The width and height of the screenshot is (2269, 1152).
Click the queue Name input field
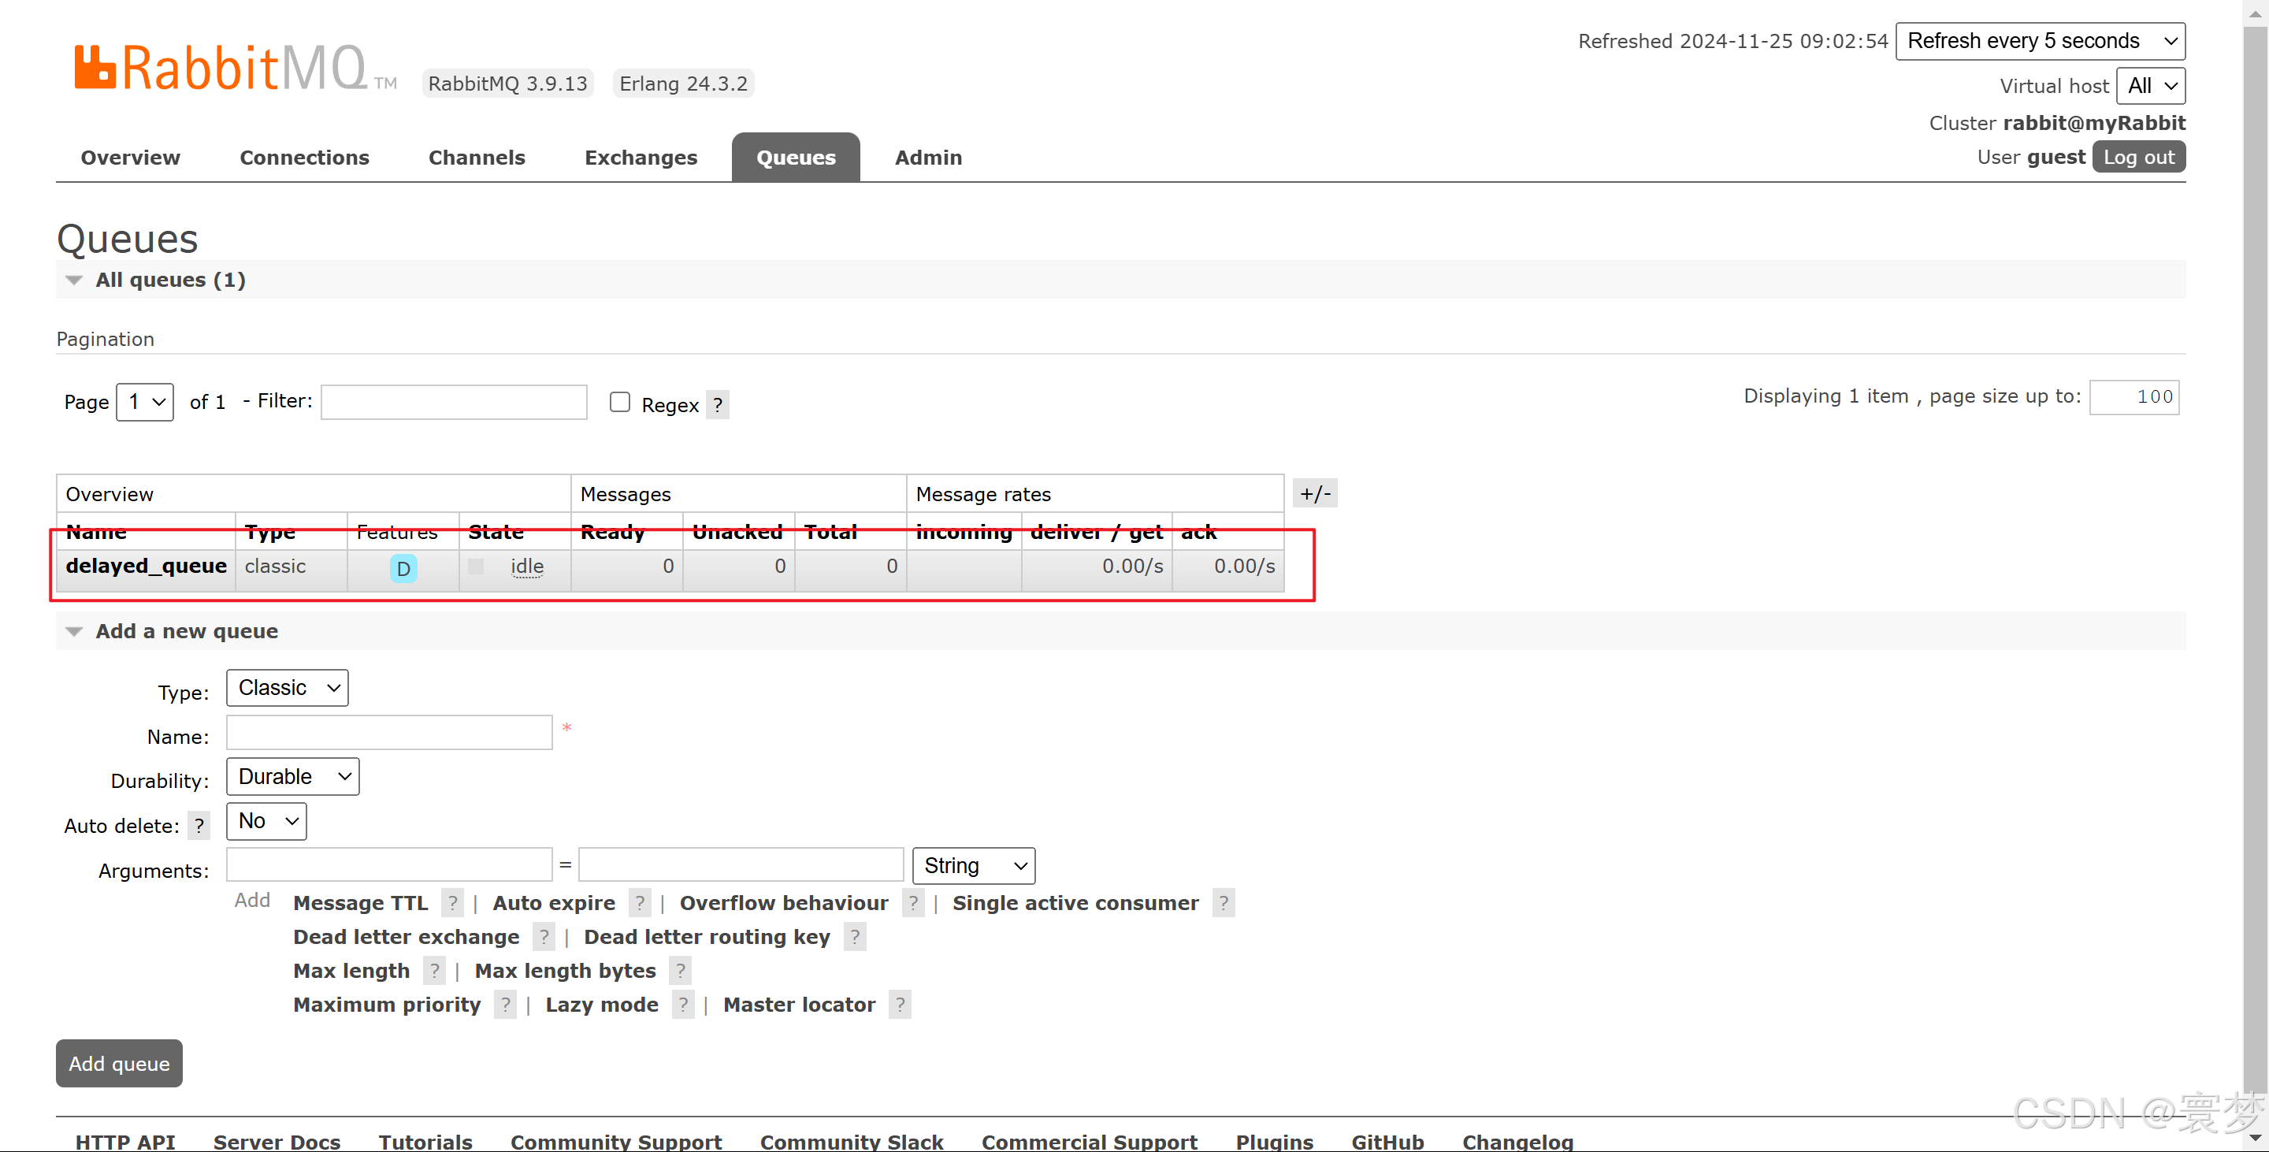[x=388, y=733]
